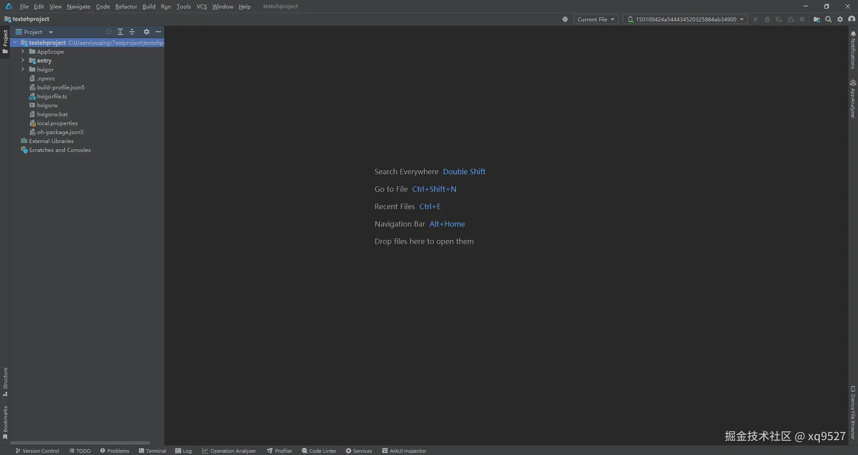Click the Search Everywhere magnifier icon

828,19
